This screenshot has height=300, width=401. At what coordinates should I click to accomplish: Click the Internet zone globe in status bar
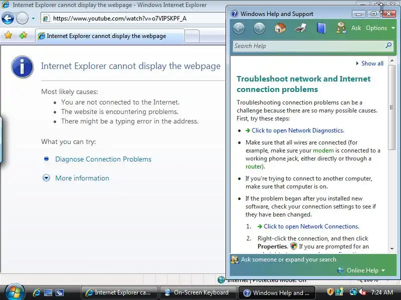pyautogui.click(x=221, y=280)
